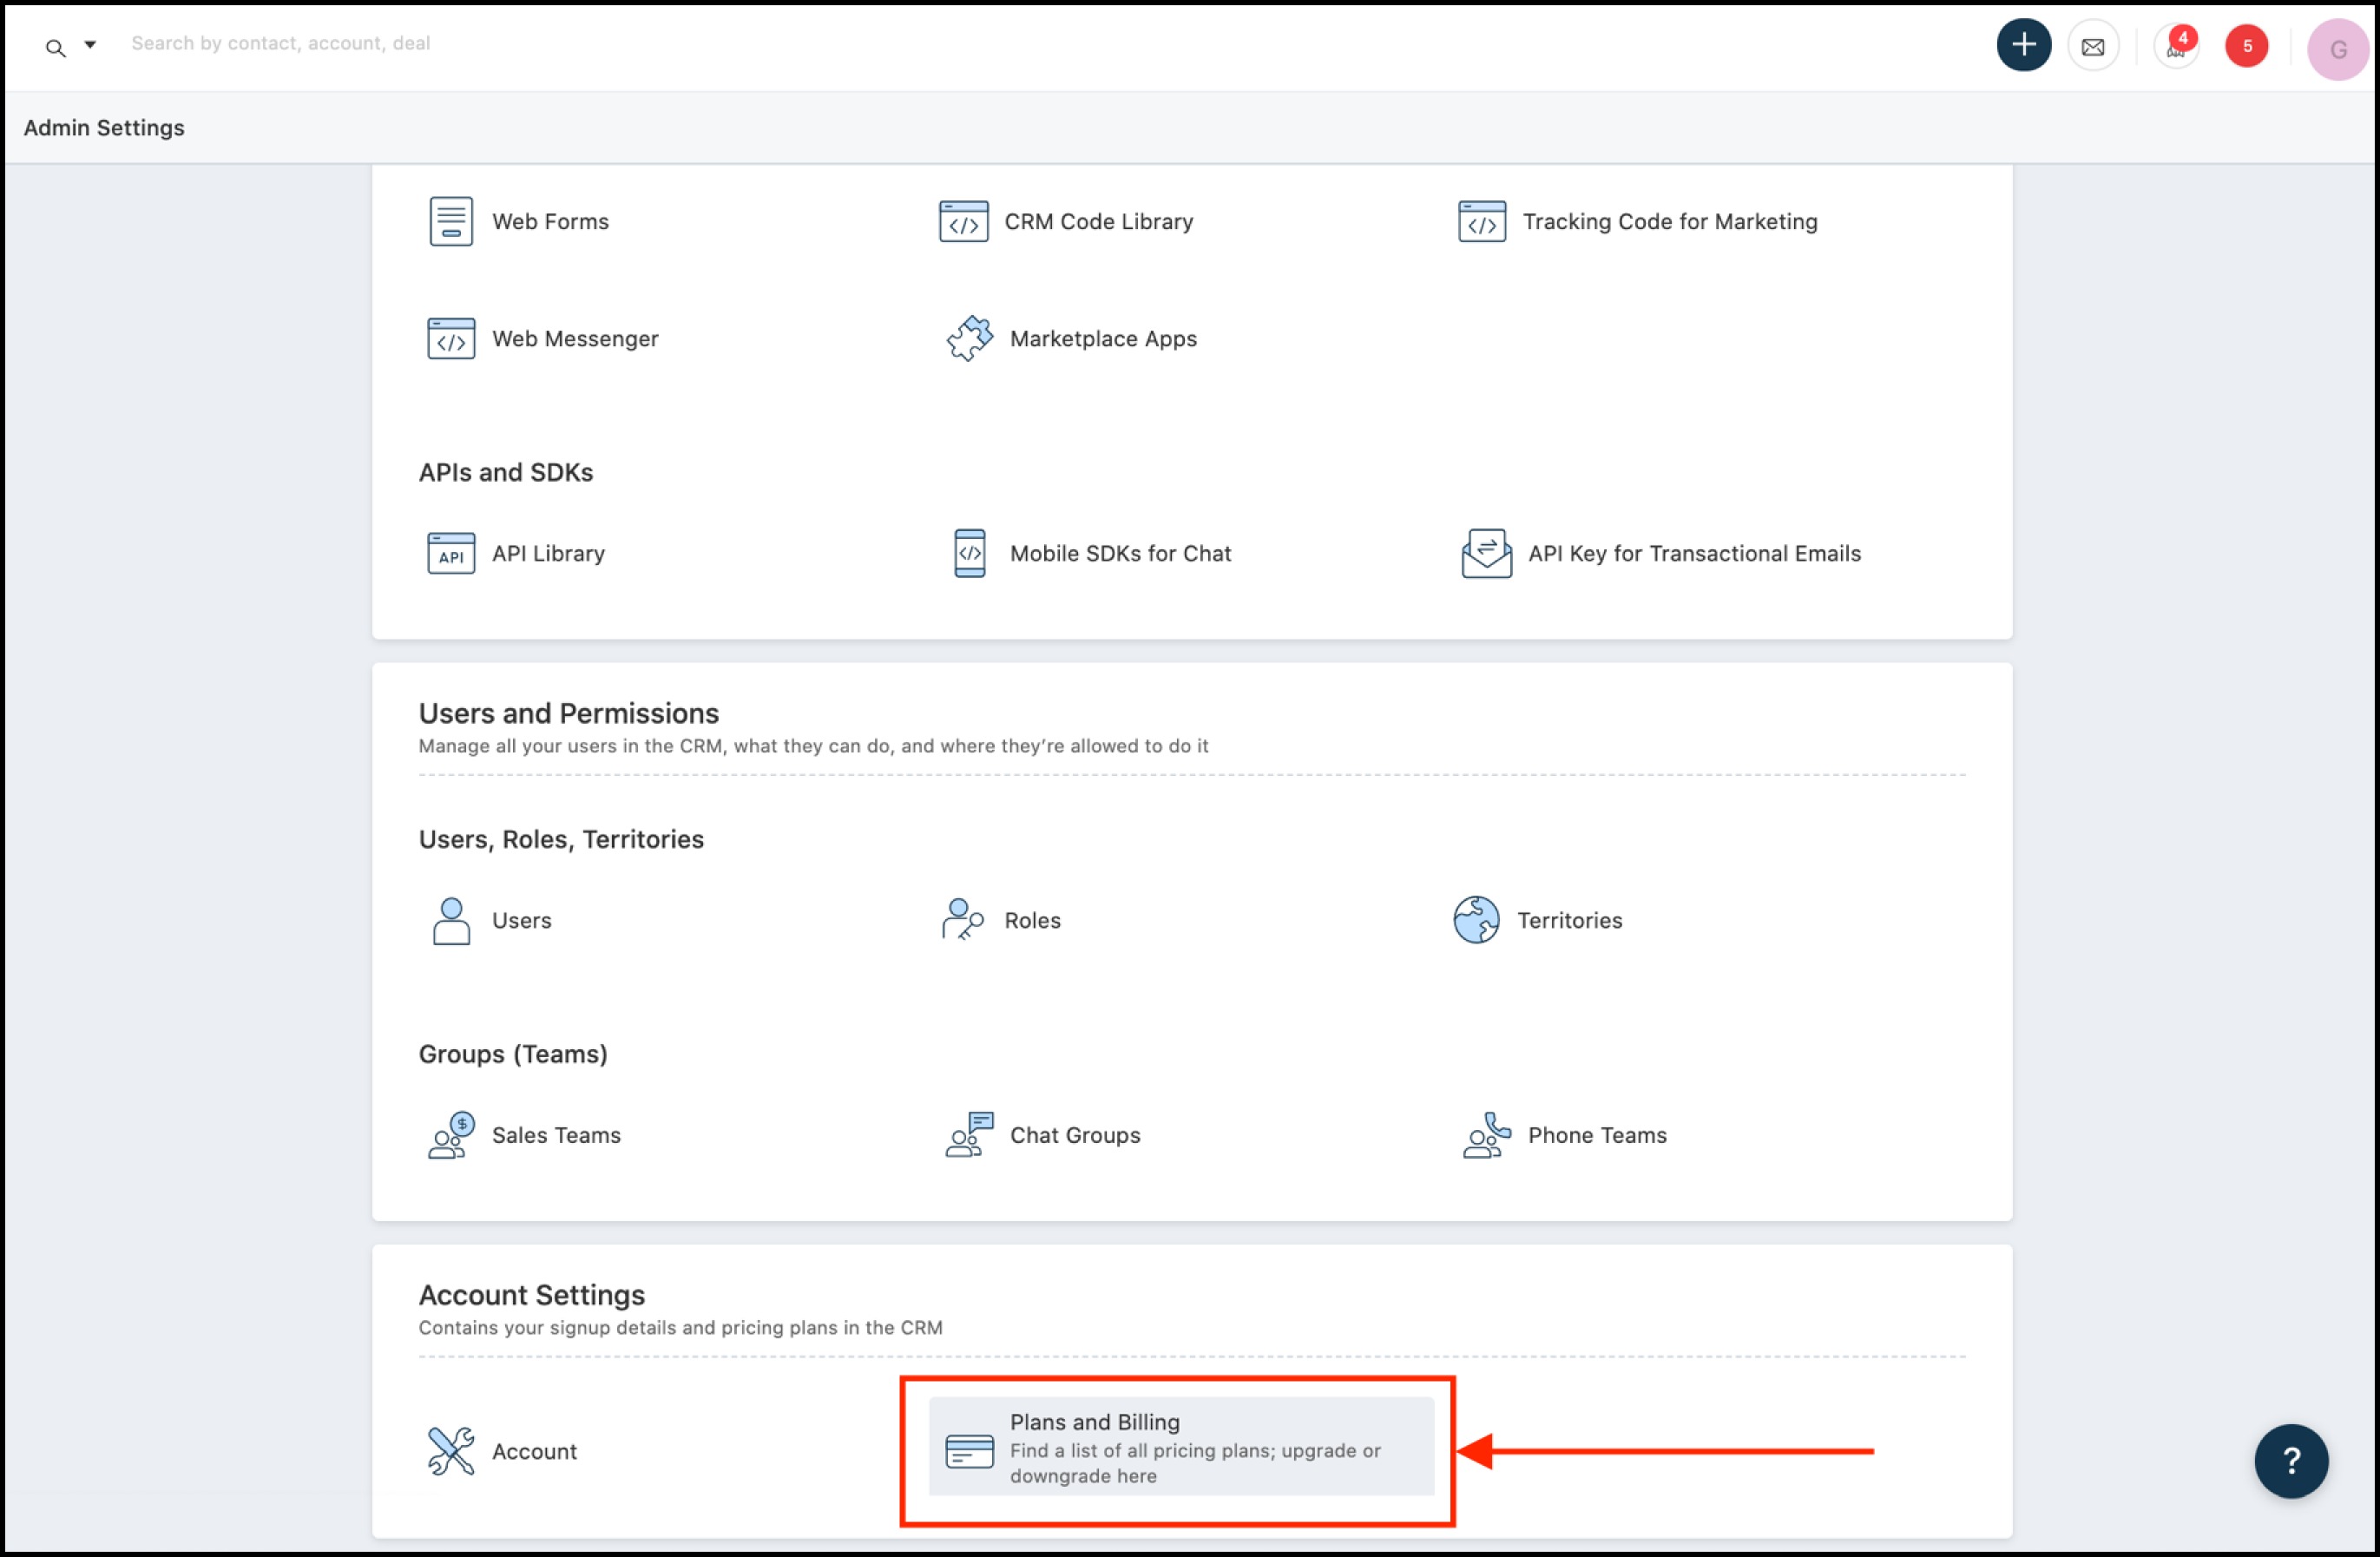
Task: Open the Account settings link
Action: tap(534, 1451)
